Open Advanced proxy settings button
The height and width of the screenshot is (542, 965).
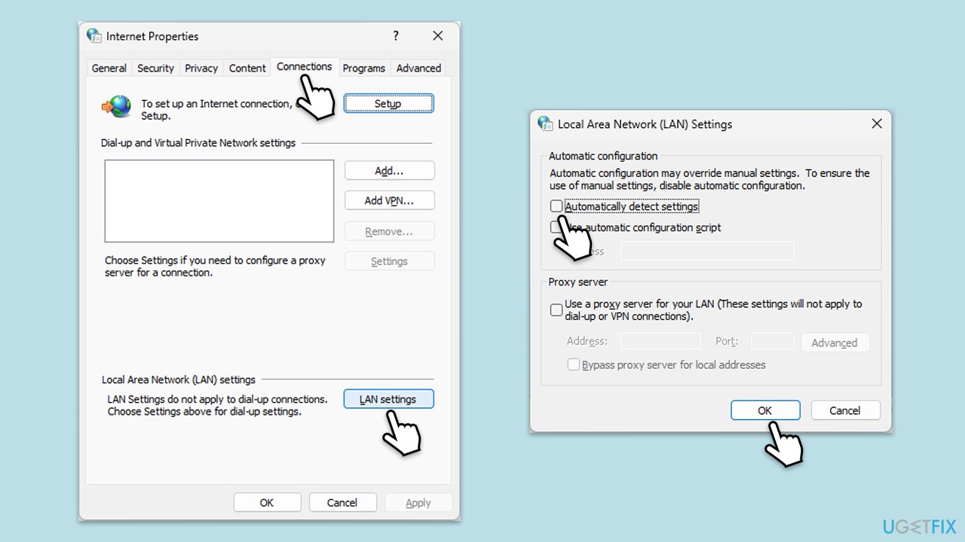(x=835, y=343)
